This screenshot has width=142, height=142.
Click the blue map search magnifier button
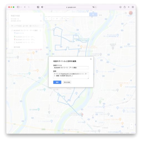pyautogui.click(x=93, y=14)
